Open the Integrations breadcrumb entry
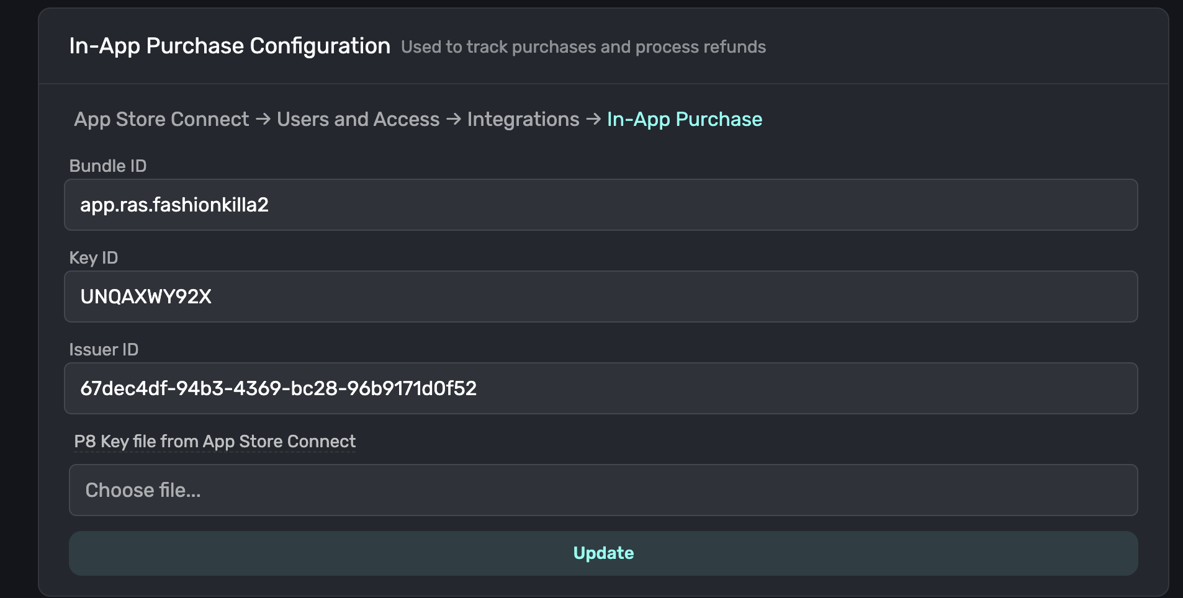1183x598 pixels. (x=523, y=119)
